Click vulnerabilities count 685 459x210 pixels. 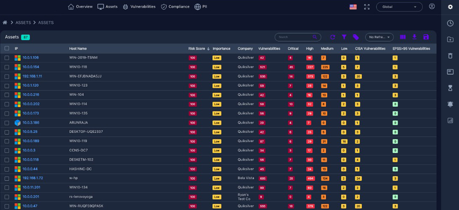[263, 178]
